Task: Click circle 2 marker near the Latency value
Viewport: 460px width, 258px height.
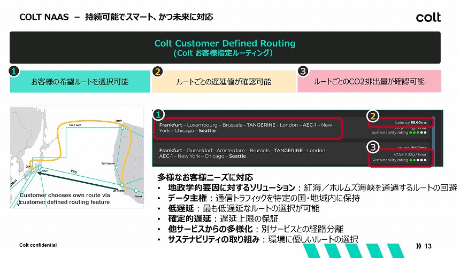Action: point(373,116)
